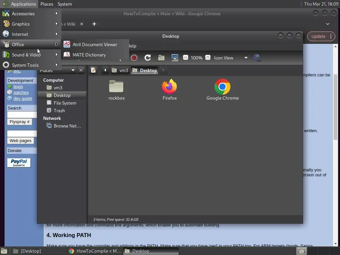Click the vm3 path bar button
Screen dimensions: 340x255
tap(120, 70)
